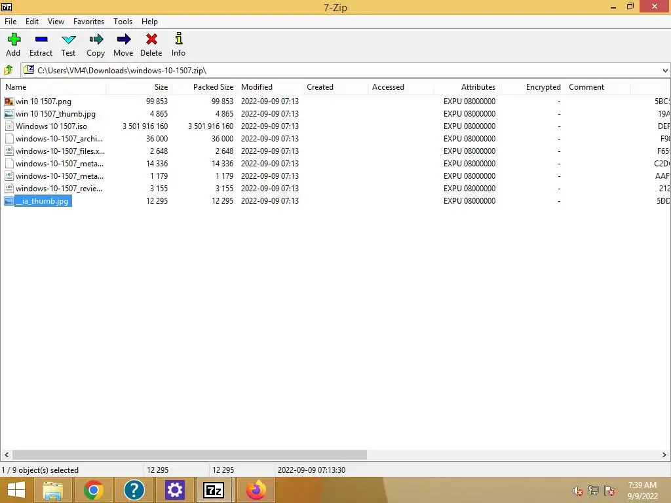
Task: Launch Chrome from the taskbar
Action: pos(93,490)
